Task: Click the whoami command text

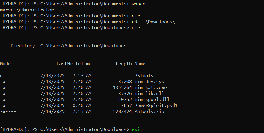Action: 140,4
